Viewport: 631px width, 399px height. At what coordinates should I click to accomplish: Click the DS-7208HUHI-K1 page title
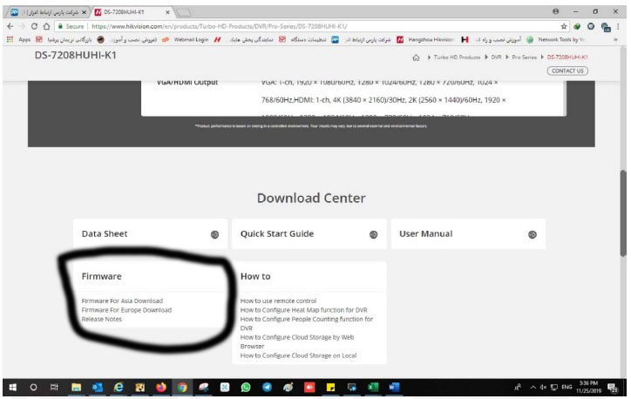[x=75, y=55]
